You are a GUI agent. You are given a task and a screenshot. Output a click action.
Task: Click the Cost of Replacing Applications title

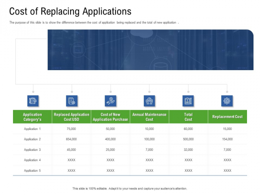[x=70, y=12]
